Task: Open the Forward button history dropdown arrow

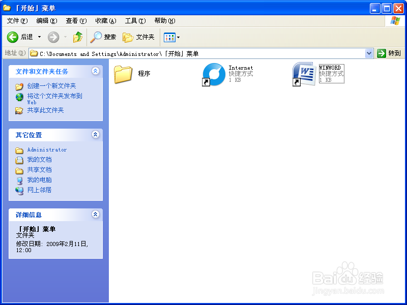Action: tap(66, 37)
